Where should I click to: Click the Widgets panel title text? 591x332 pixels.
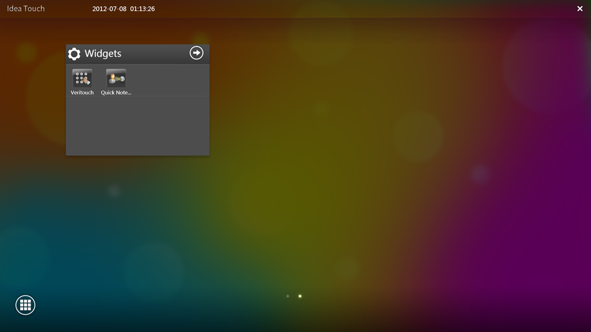tap(103, 54)
